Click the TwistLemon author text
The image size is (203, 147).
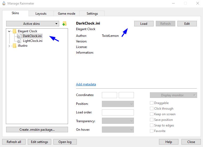point(110,36)
